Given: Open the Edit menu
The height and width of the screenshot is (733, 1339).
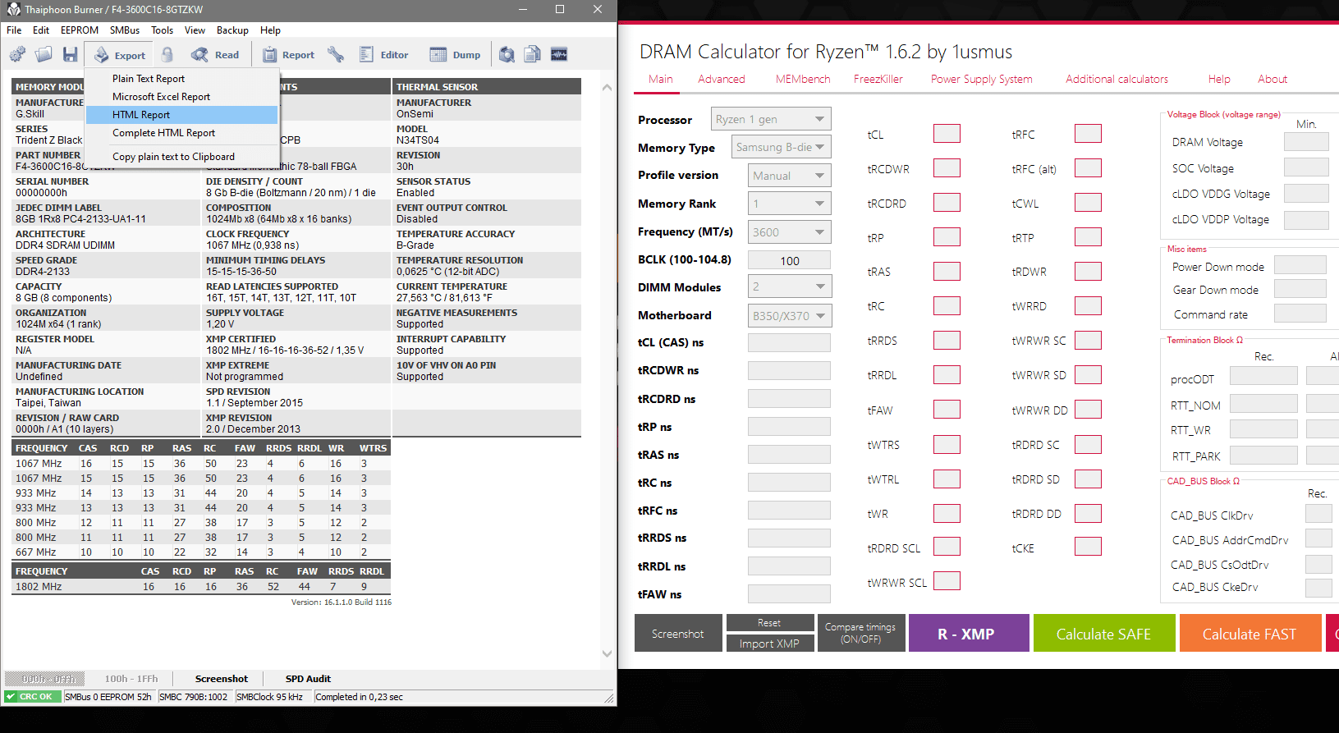Looking at the screenshot, I should pos(41,30).
